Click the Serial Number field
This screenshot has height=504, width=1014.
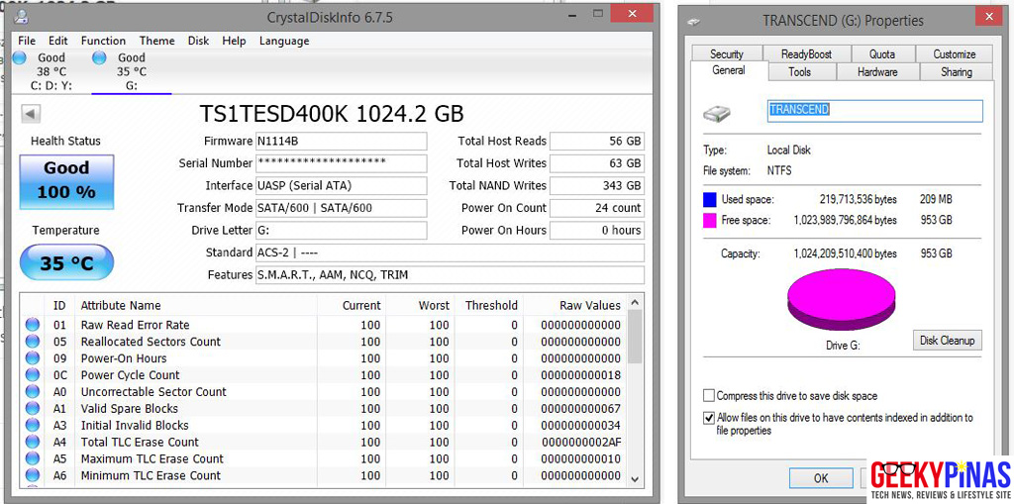(x=342, y=163)
